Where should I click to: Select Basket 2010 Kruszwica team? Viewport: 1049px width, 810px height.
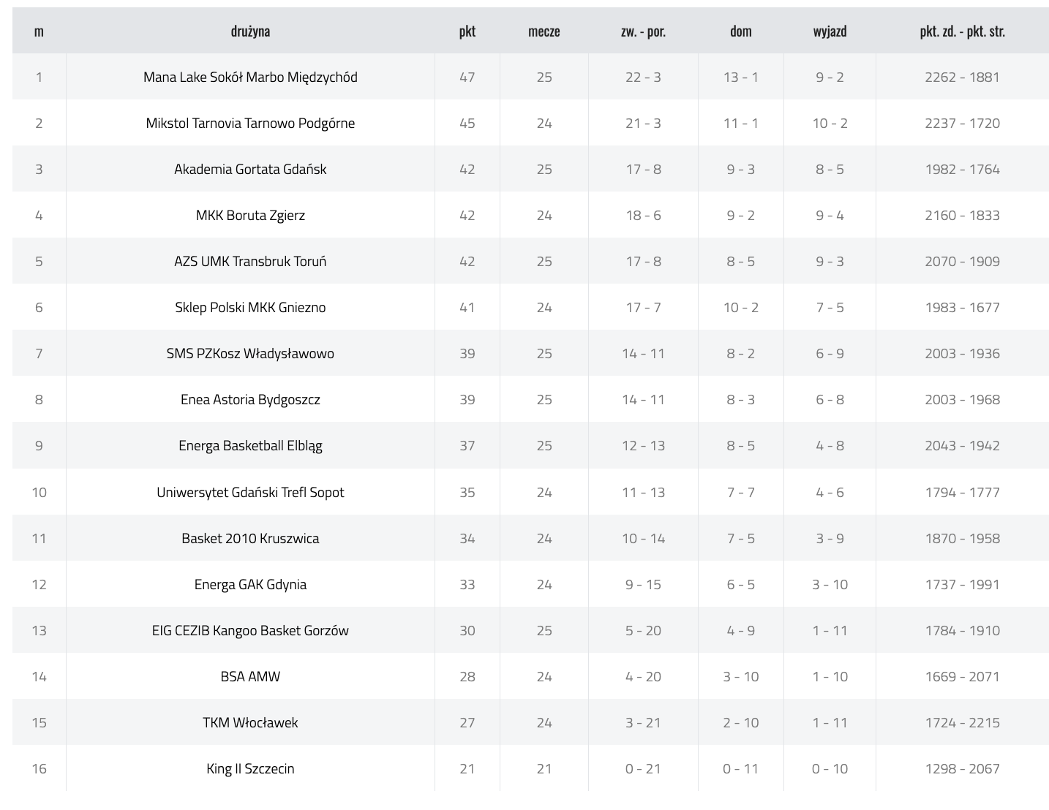250,538
